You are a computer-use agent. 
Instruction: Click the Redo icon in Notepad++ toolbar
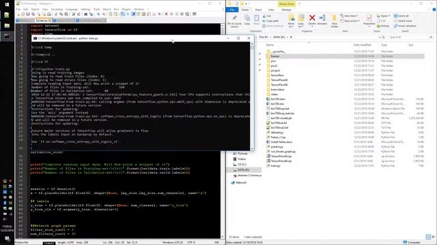(79, 14)
